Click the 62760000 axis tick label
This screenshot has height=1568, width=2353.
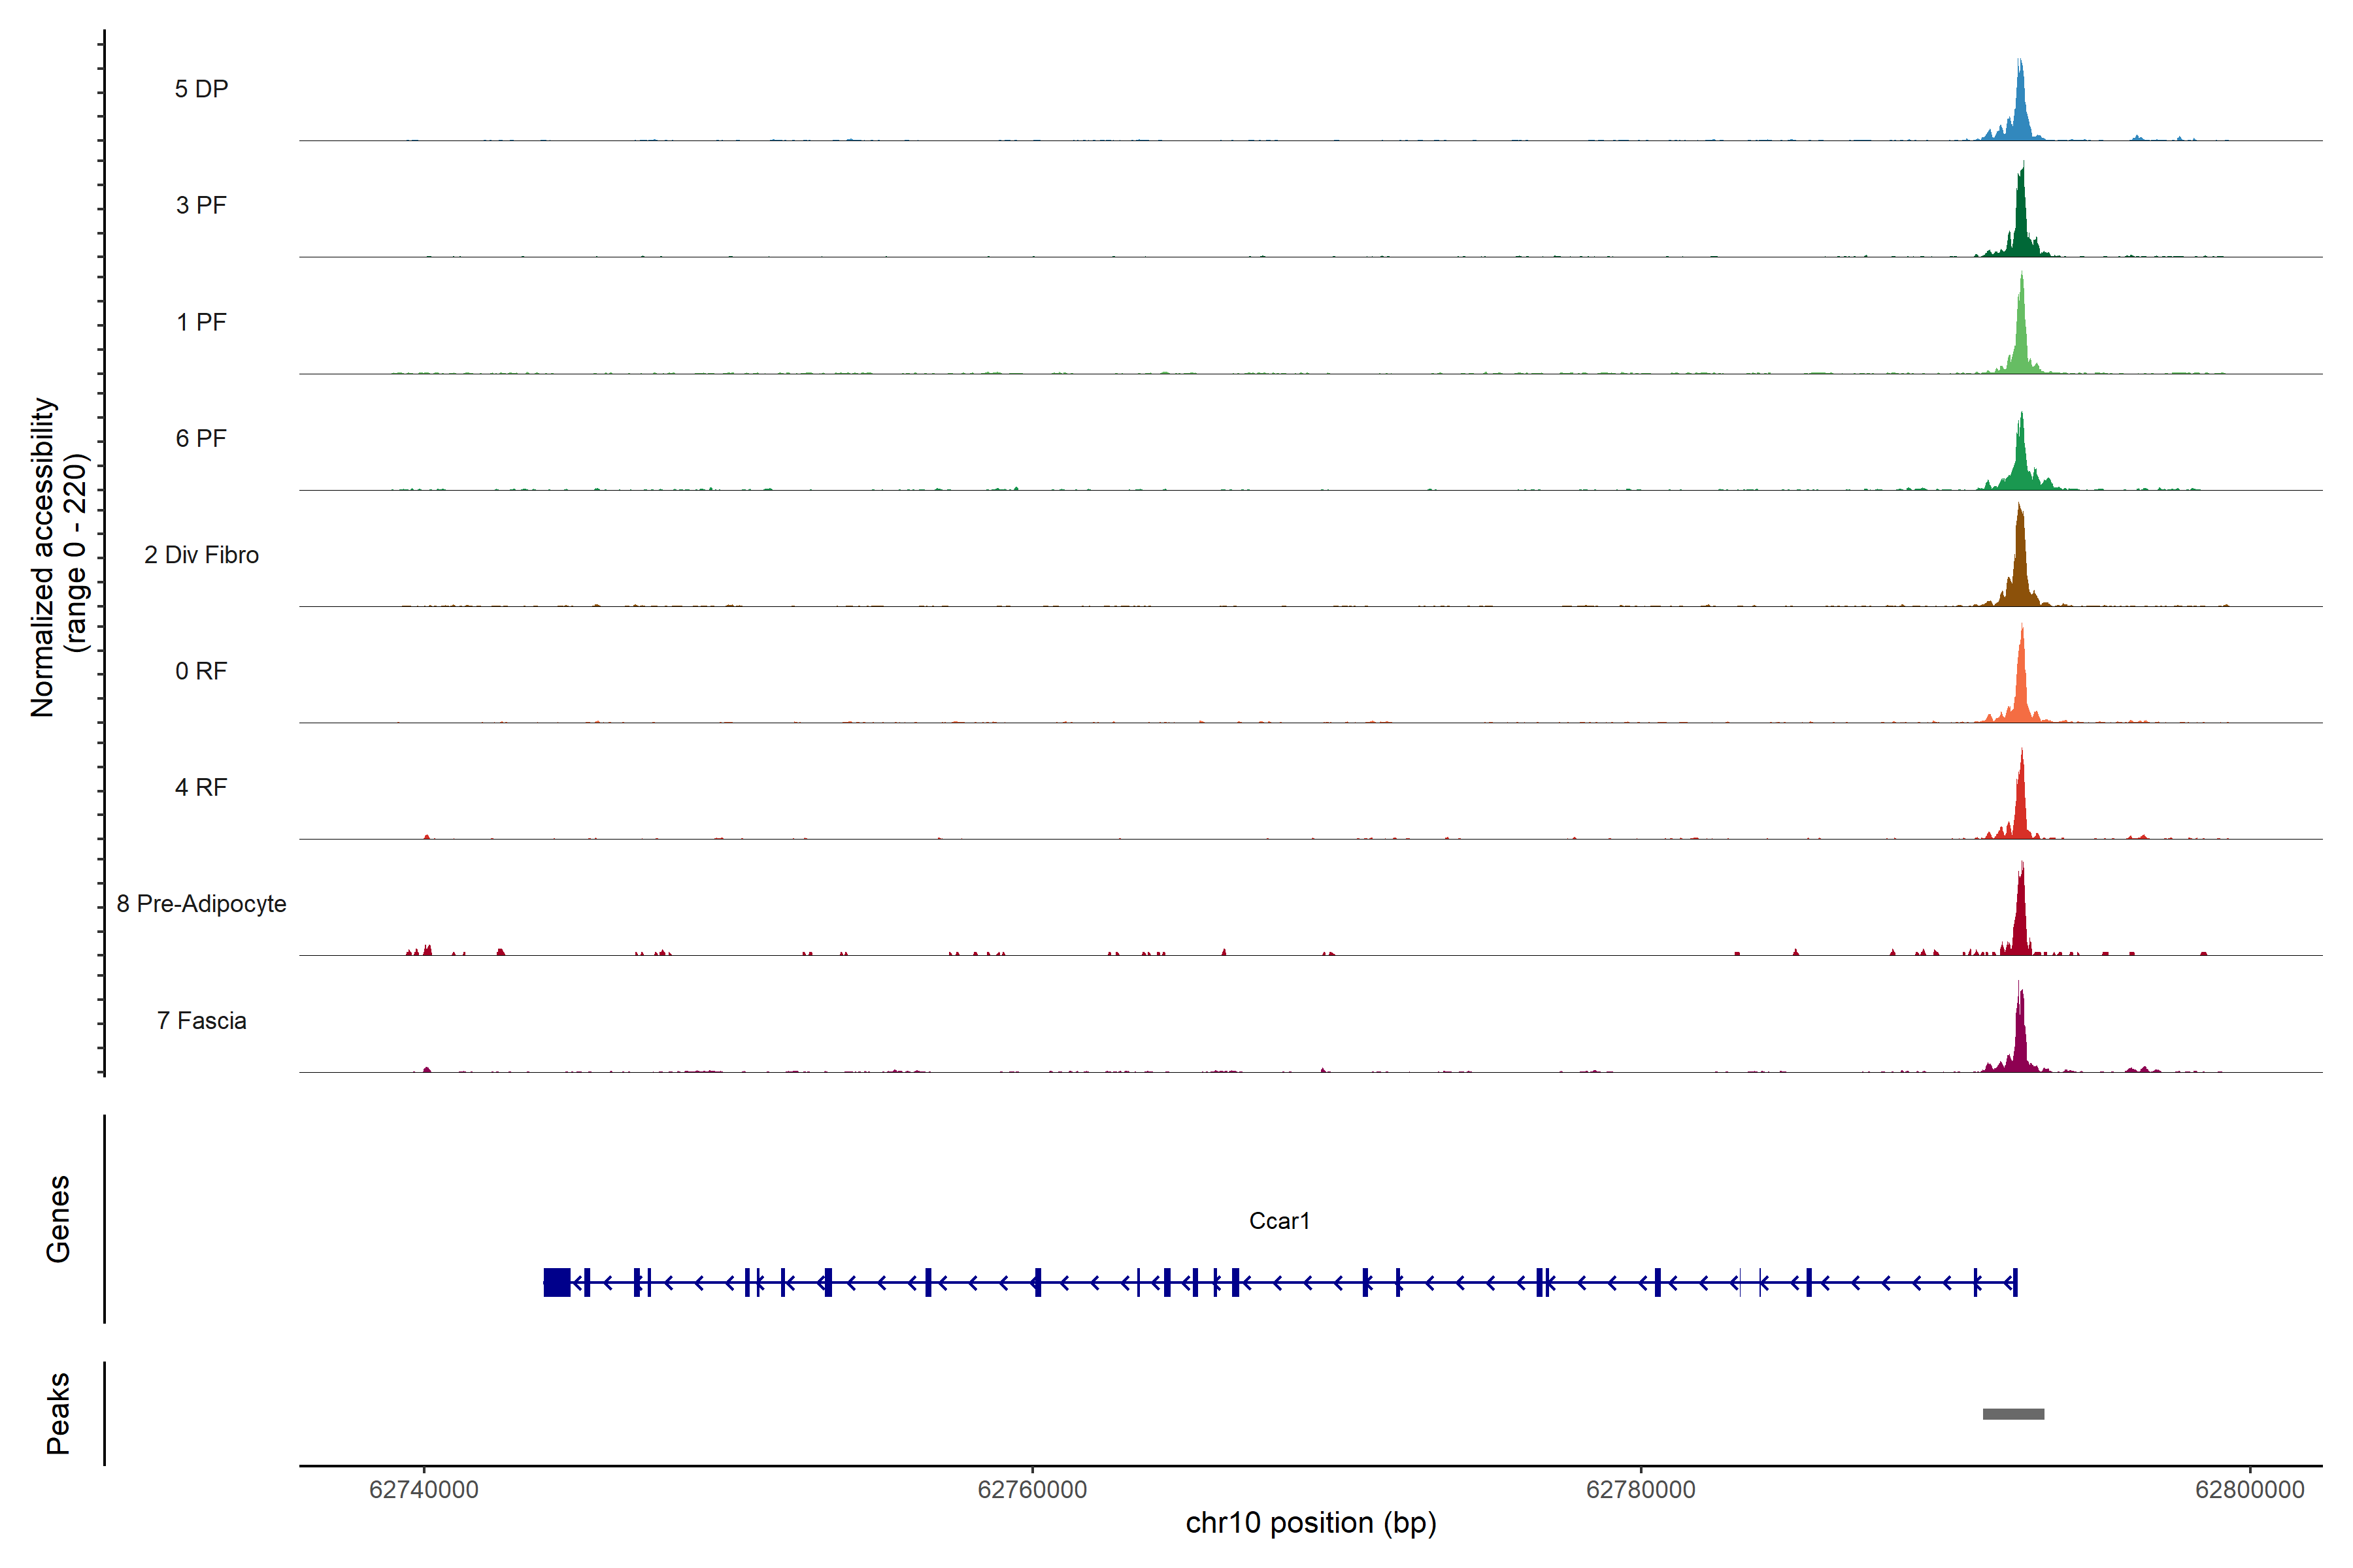pos(1031,1490)
